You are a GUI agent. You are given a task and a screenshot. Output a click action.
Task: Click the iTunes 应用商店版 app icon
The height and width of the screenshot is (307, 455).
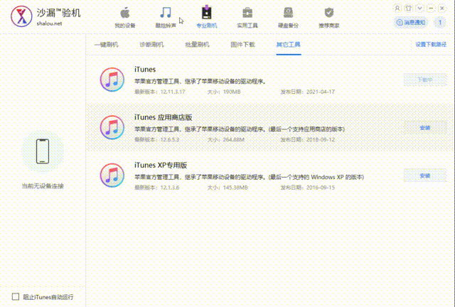click(112, 127)
